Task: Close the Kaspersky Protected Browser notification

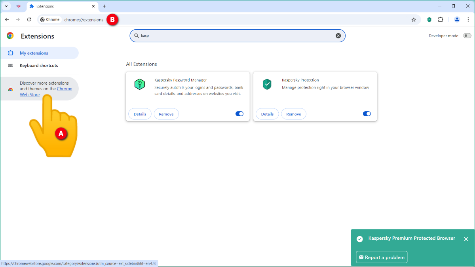Action: (466, 239)
